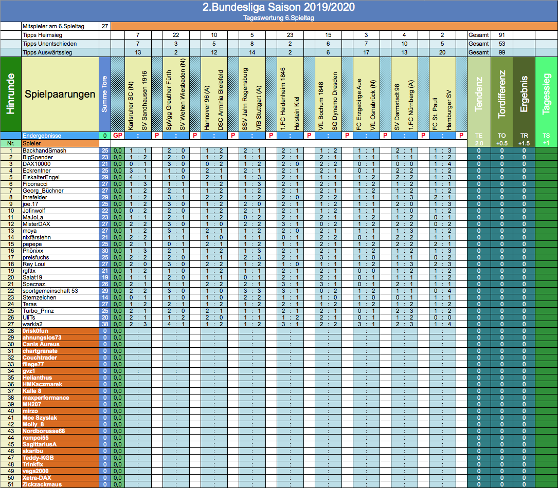The width and height of the screenshot is (558, 488).
Task: Click the red 'GP' cell
Action: [118, 136]
